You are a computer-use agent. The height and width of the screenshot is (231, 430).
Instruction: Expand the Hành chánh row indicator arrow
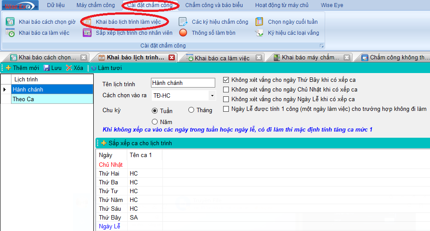click(x=5, y=89)
